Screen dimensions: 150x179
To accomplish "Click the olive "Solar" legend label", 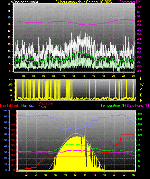I will [x=42, y=107].
